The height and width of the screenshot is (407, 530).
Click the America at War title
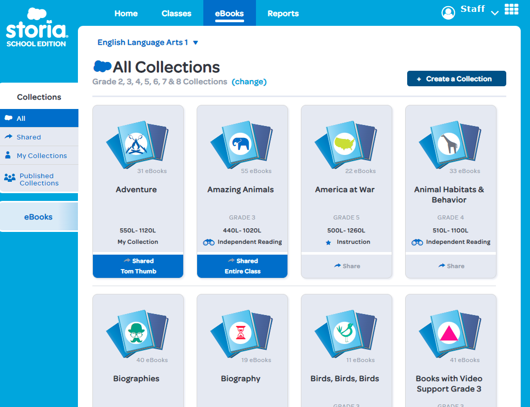click(x=345, y=190)
